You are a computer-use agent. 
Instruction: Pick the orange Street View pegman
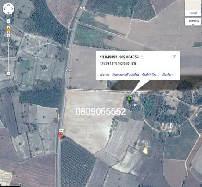8,30
